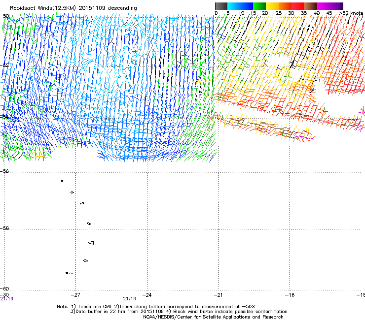Click the southernmost island pair above -60

click(x=69, y=273)
